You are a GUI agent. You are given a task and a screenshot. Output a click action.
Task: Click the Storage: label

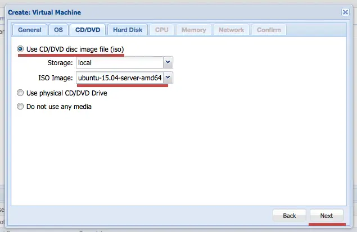pos(60,62)
